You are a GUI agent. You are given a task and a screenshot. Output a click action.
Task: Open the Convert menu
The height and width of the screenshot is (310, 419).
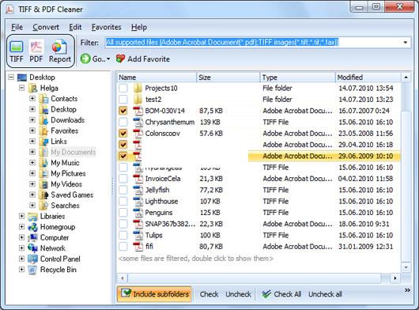coord(46,27)
